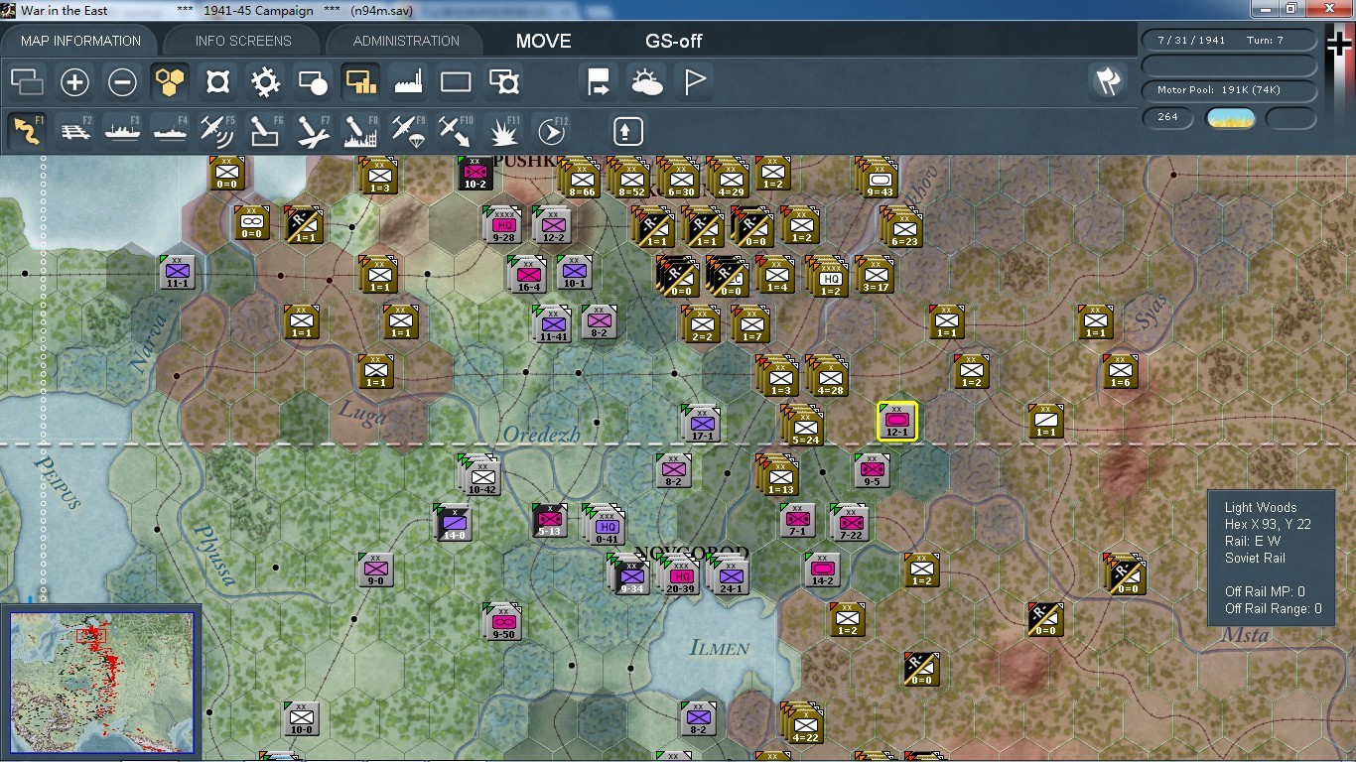This screenshot has width=1356, height=762.
Task: Click the weather sun-and-cloud icon
Action: pos(647,82)
